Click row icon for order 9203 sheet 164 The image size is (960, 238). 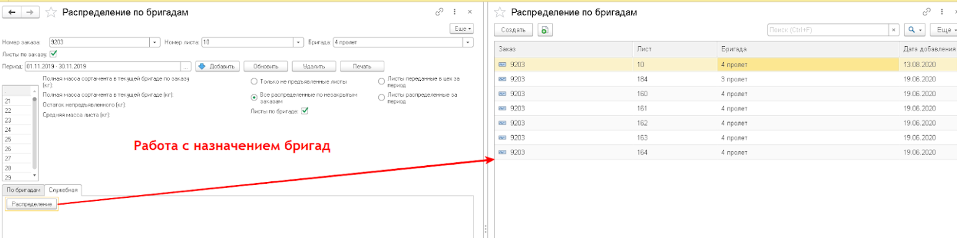(502, 152)
